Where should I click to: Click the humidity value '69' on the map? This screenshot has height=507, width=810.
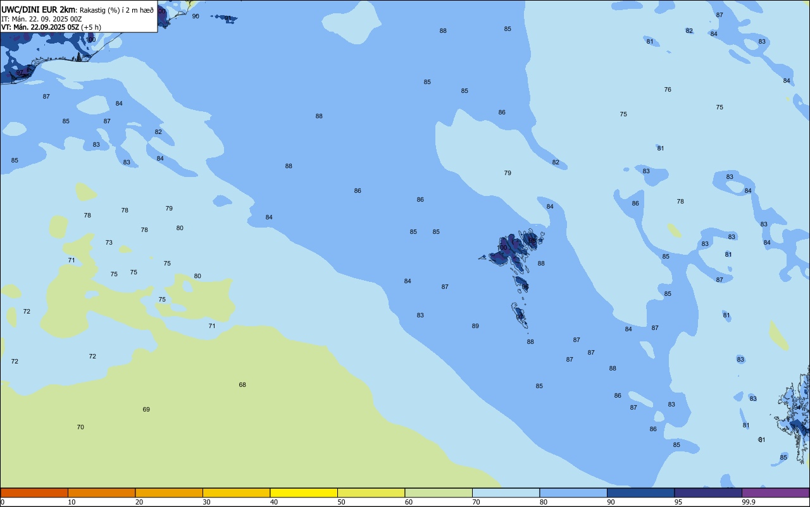146,410
